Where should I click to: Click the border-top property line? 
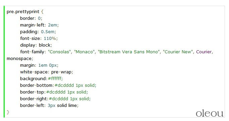[54, 92]
